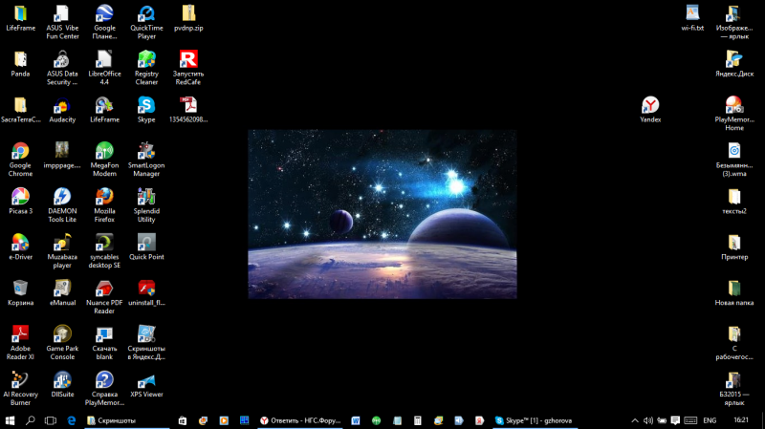Select the wi-fi.txt file icon

click(x=692, y=14)
